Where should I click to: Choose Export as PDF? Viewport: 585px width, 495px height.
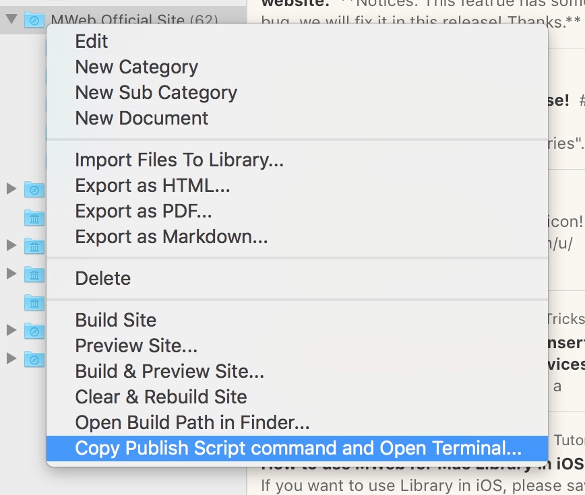click(144, 211)
